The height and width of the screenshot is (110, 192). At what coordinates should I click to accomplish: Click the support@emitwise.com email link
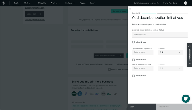point(35,8)
